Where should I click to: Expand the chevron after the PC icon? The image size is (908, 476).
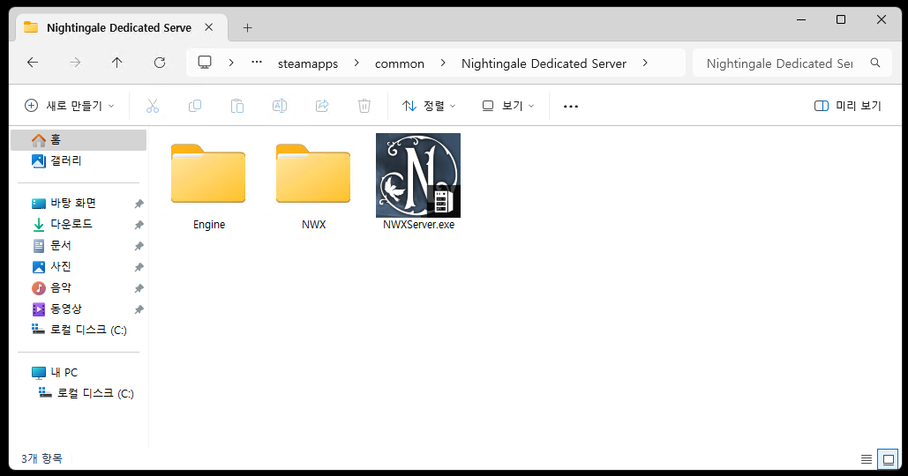pyautogui.click(x=231, y=63)
